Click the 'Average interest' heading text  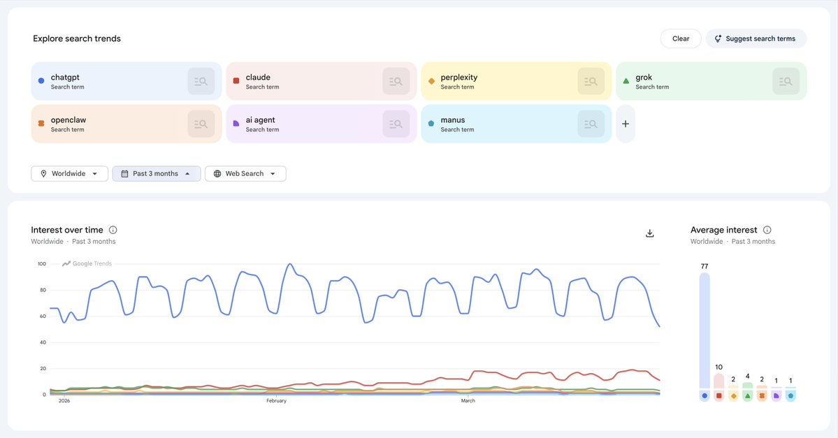[723, 230]
